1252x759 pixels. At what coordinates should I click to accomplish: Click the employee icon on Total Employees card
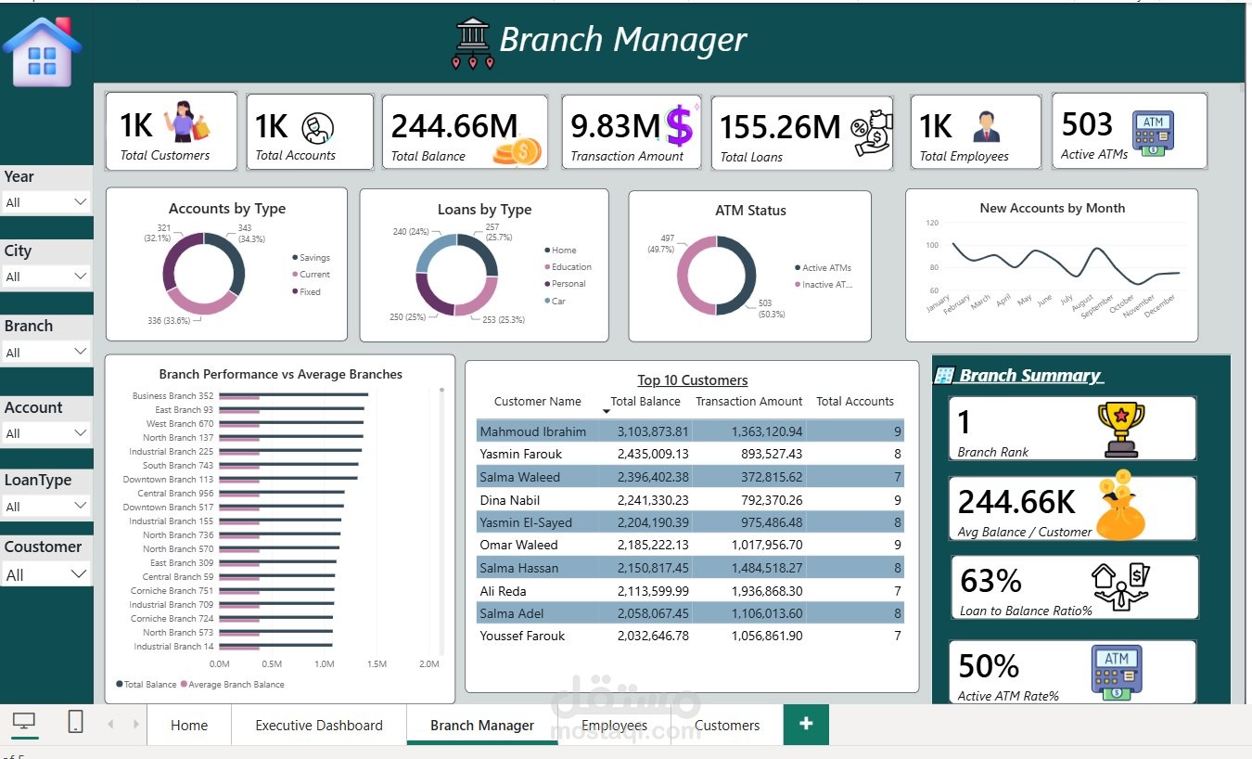(987, 126)
